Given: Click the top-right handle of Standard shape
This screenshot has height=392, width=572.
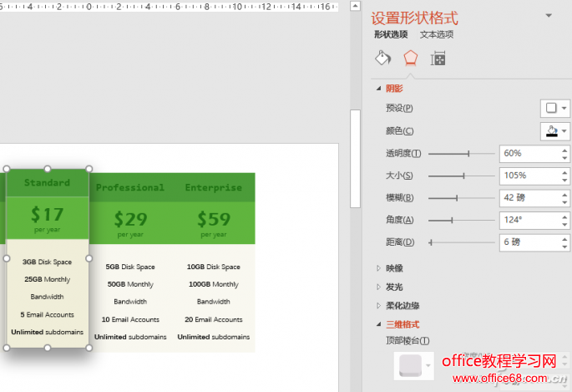Looking at the screenshot, I should pos(89,169).
